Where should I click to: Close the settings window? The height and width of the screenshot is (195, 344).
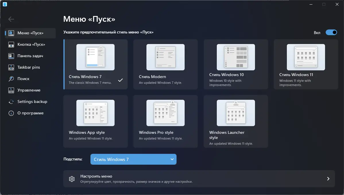tap(337, 4)
